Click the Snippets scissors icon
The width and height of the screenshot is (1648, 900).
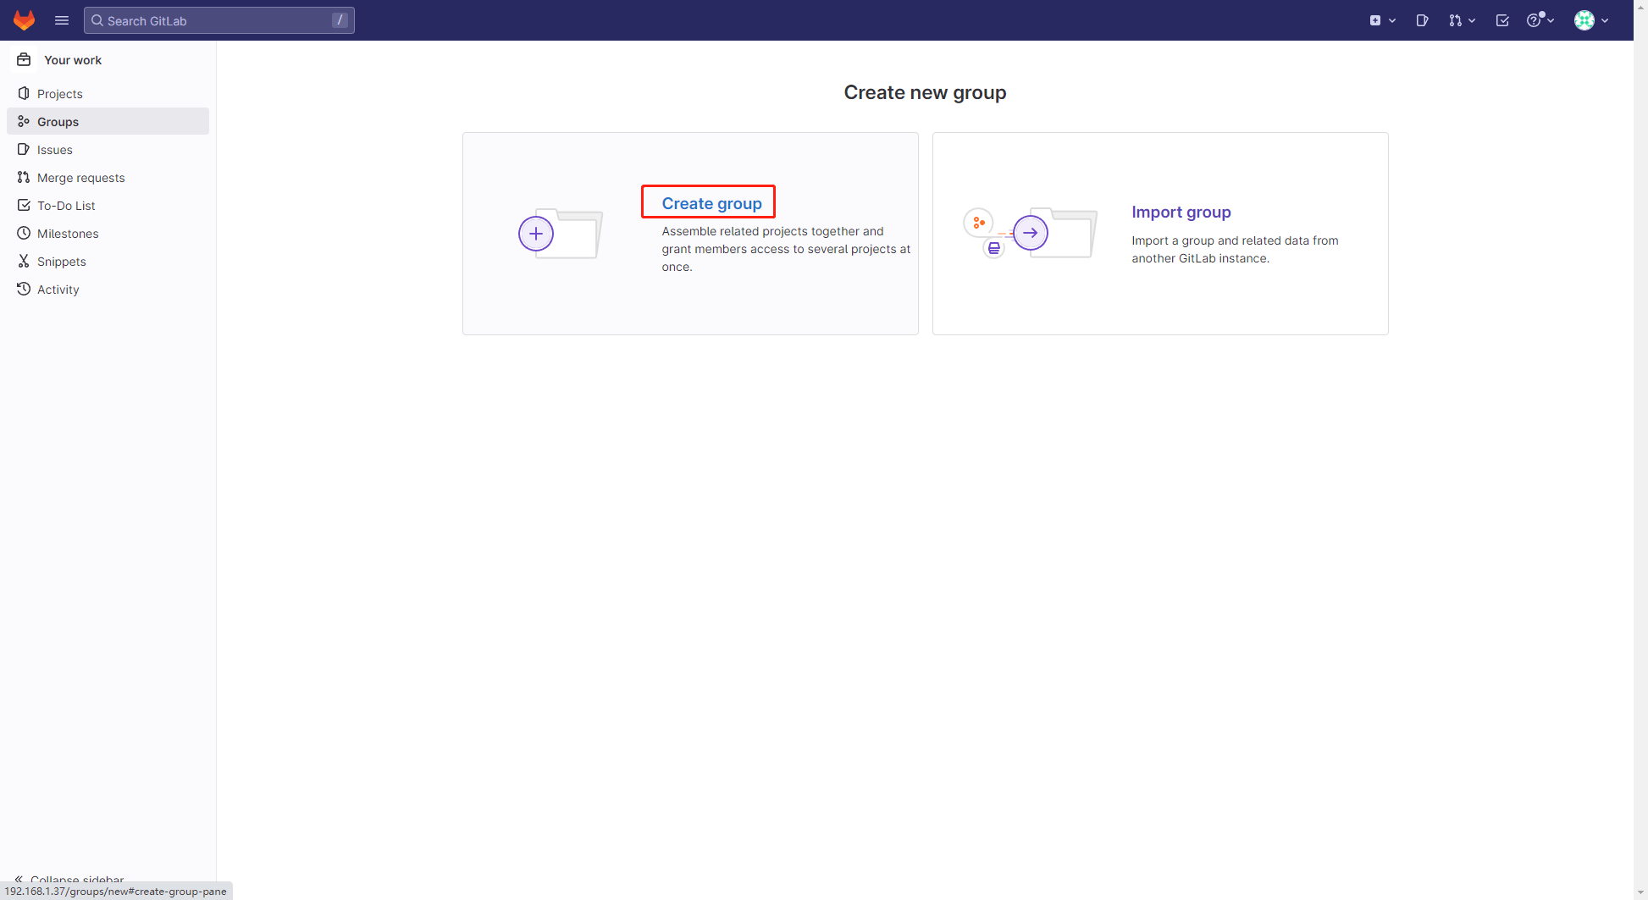pyautogui.click(x=24, y=261)
